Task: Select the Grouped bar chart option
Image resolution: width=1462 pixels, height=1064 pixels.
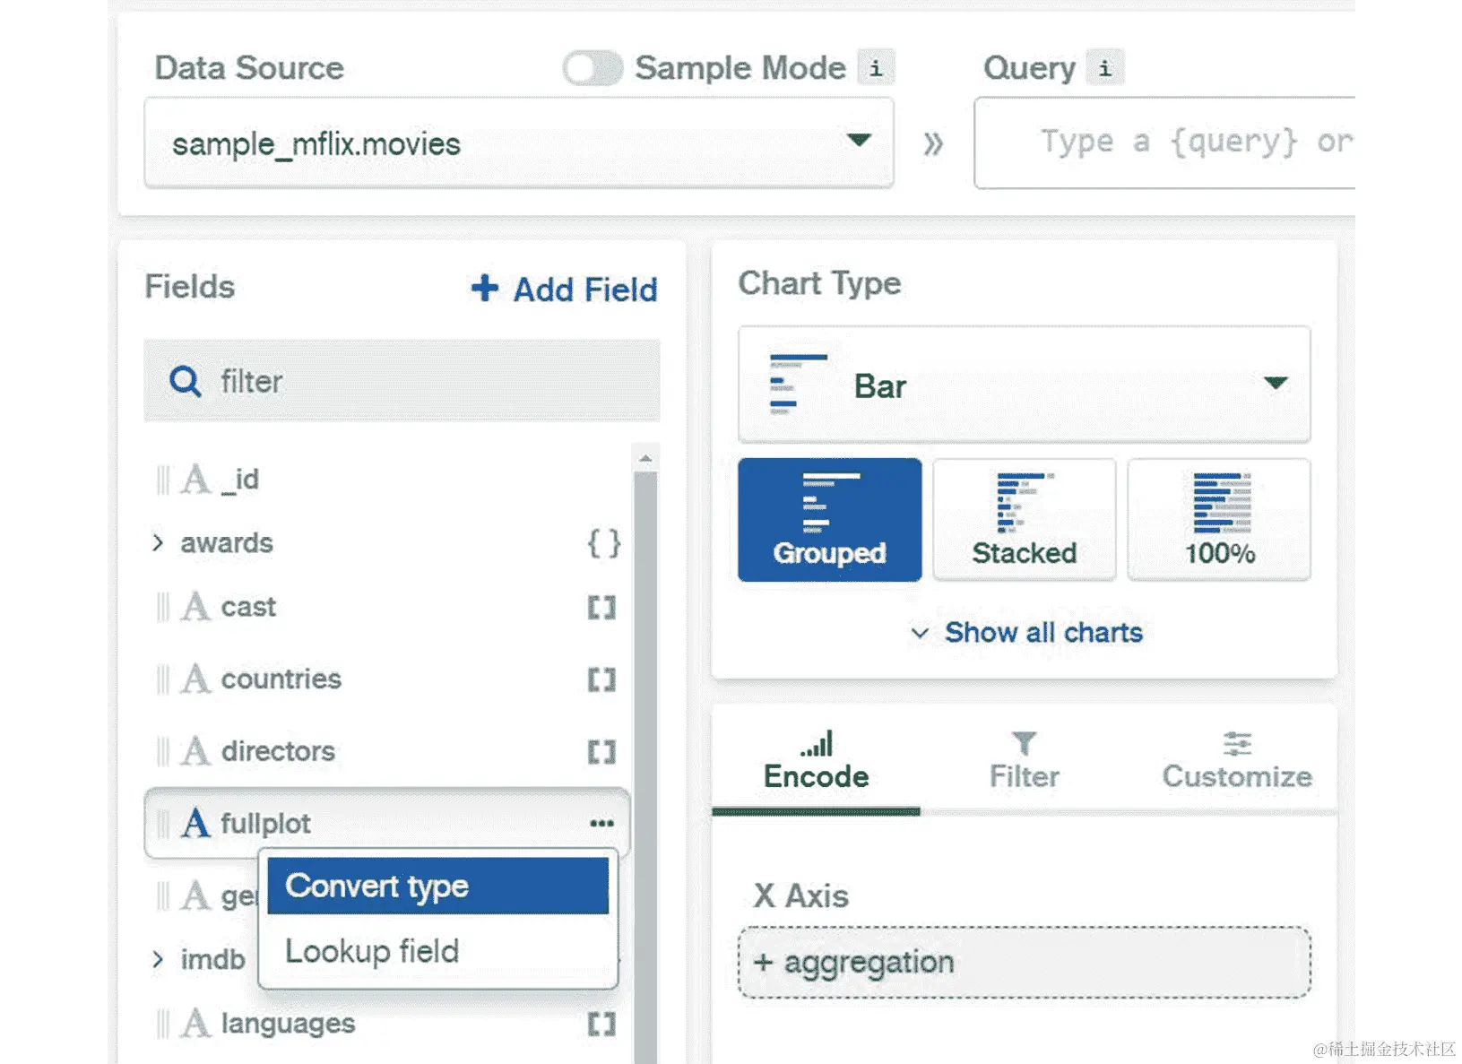Action: click(x=829, y=520)
